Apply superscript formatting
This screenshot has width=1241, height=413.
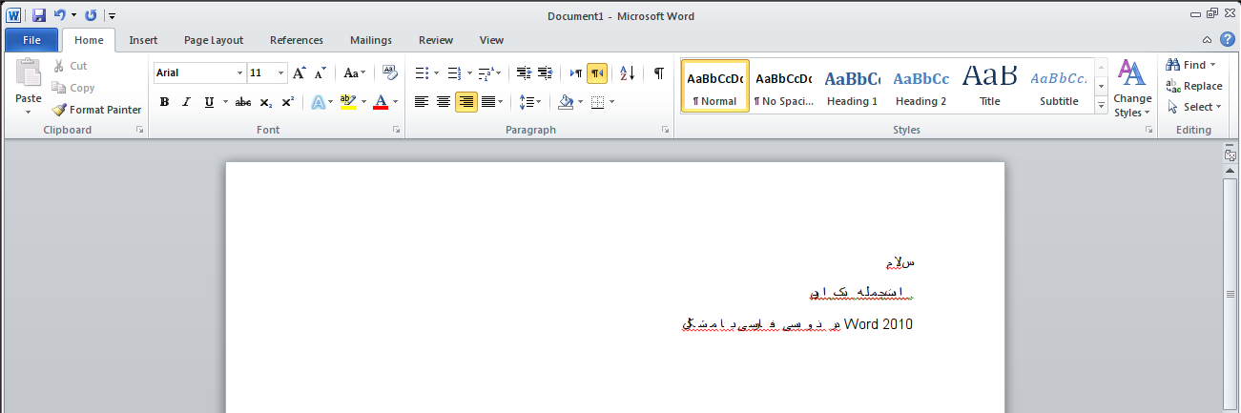click(x=287, y=102)
